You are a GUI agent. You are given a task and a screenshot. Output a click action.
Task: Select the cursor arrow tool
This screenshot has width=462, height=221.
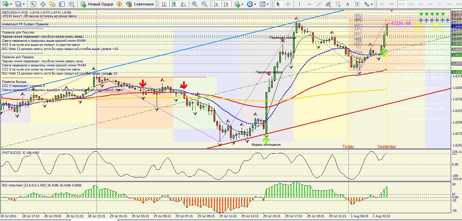click(x=278, y=4)
